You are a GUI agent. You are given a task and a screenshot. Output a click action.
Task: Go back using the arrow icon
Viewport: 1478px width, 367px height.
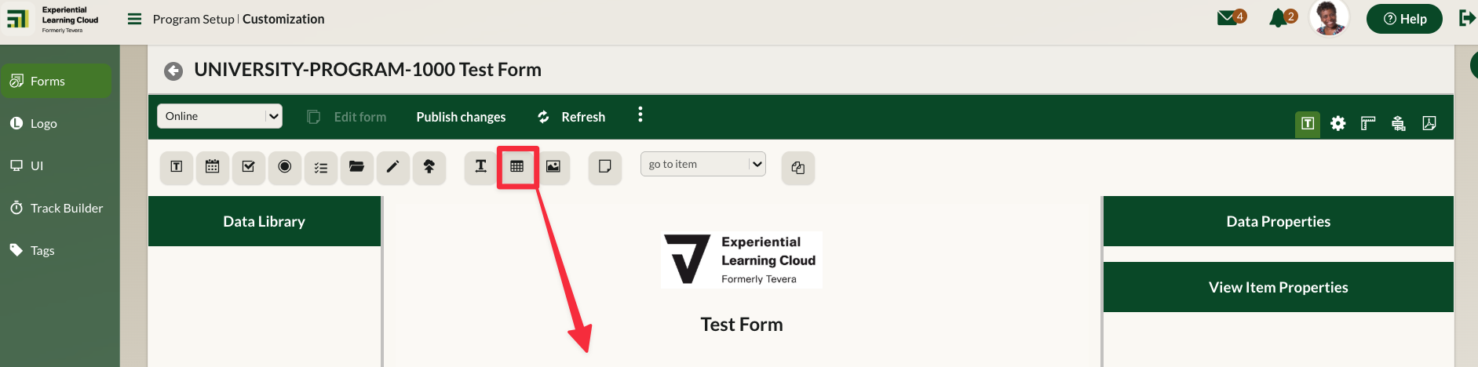tap(173, 71)
